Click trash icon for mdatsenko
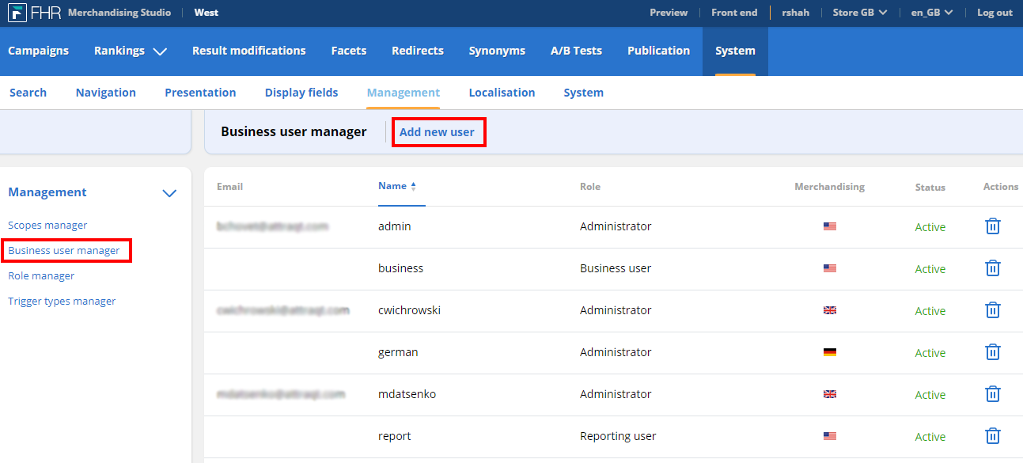This screenshot has height=463, width=1023. [x=993, y=394]
